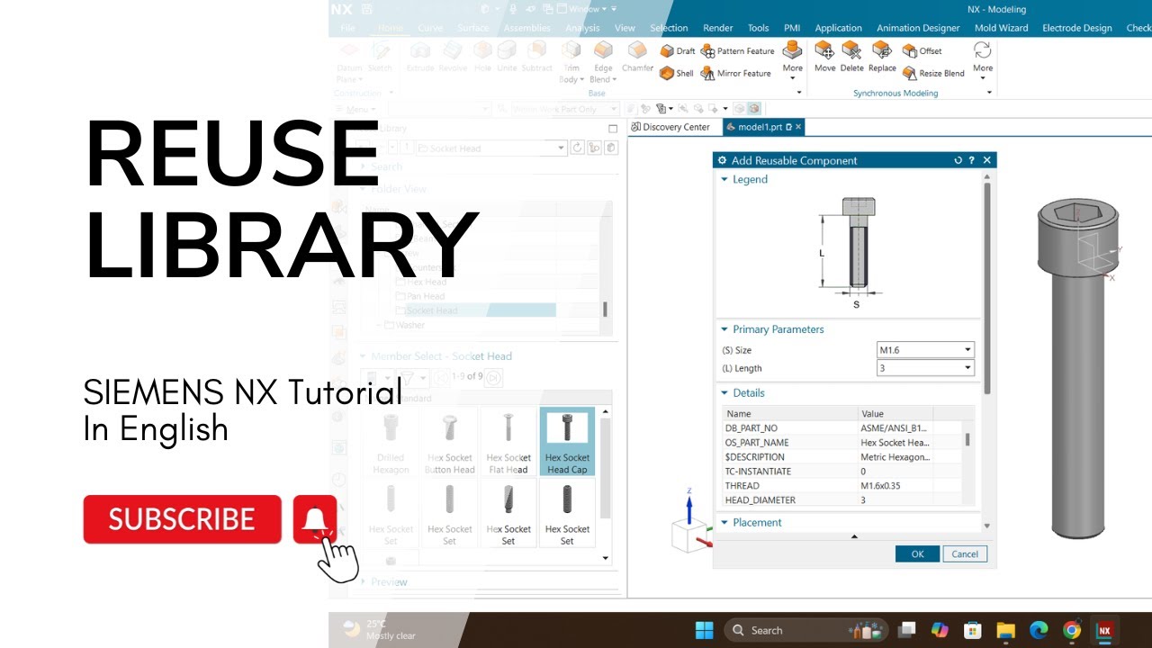Close the model1.prt tab
Screen dimensions: 1152x648
coord(798,127)
